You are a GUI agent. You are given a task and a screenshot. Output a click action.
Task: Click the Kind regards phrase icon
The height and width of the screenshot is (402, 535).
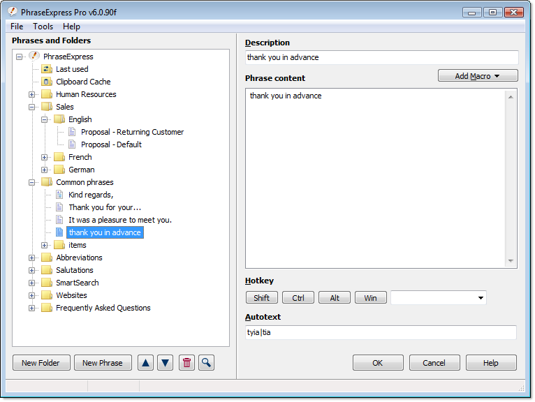[x=59, y=194]
